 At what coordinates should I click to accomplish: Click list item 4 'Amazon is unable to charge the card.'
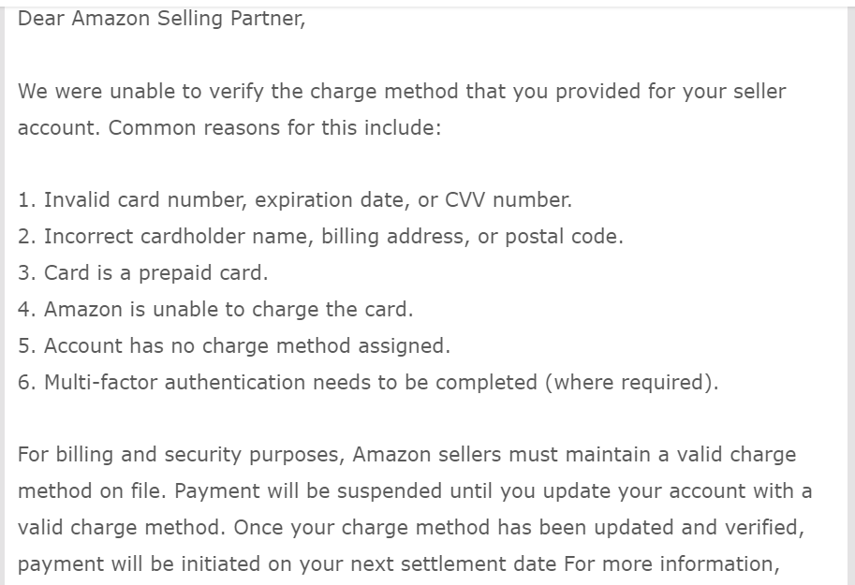click(x=215, y=310)
